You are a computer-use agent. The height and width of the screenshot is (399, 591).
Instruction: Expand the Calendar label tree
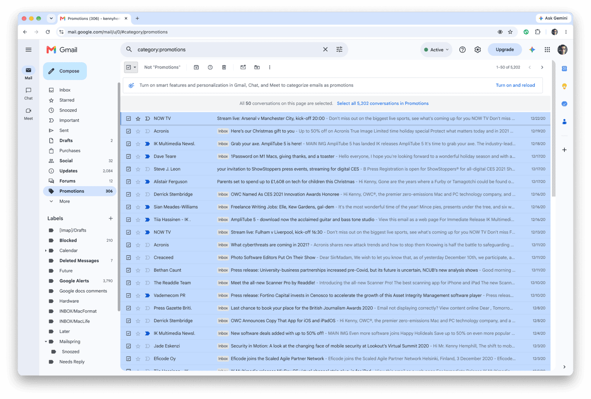click(46, 250)
